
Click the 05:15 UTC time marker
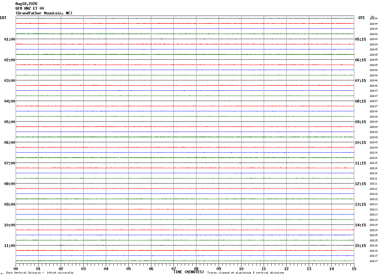click(361, 39)
